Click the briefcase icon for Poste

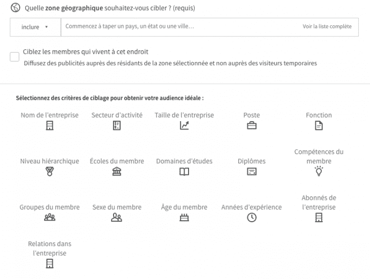[251, 126]
